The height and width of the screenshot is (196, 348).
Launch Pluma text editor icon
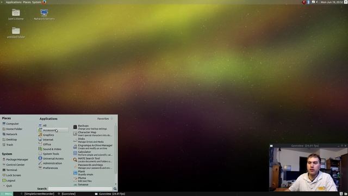coord(75,179)
